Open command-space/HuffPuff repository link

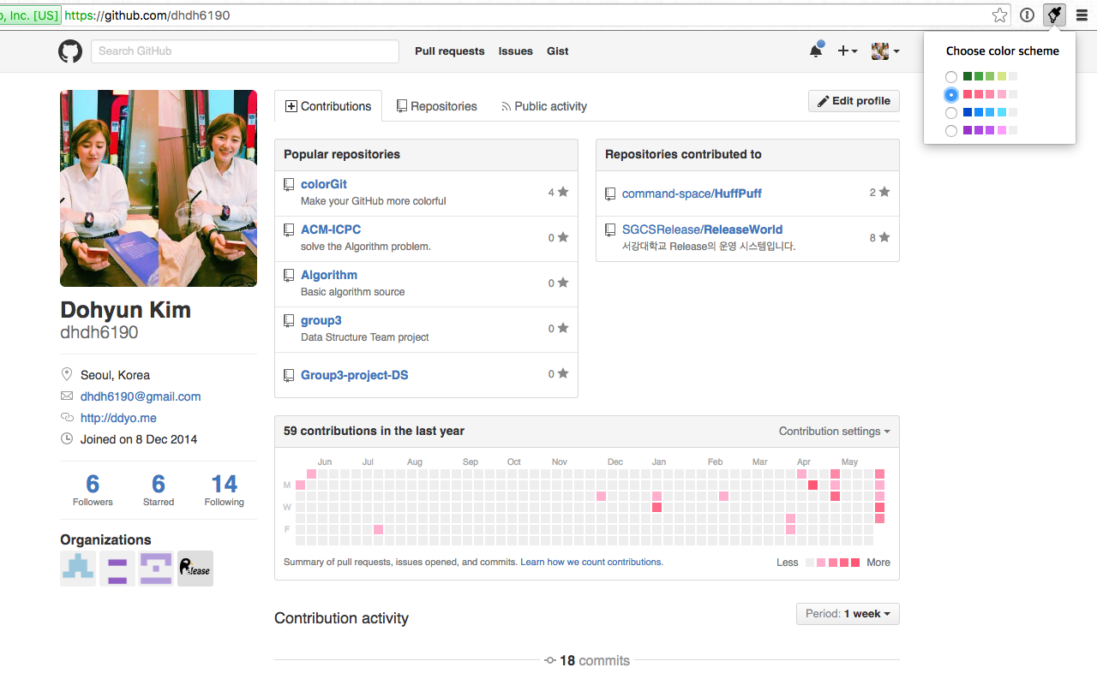692,194
